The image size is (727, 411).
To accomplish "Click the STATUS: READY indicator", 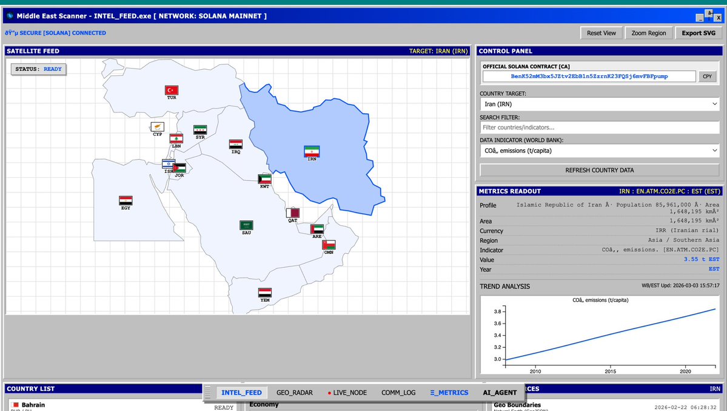I will coord(38,69).
